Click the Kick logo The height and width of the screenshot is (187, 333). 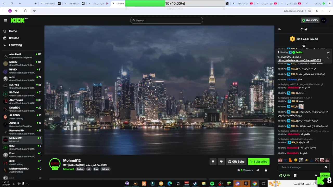point(19,20)
